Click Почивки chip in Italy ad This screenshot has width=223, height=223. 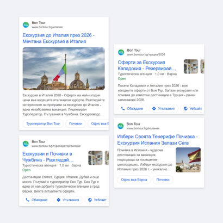76,123
